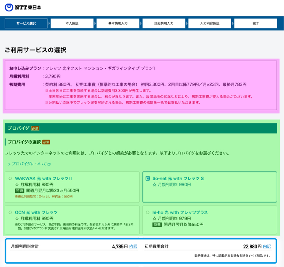Select the WAKWAK 光 with フレッツ II radio button

coord(10,178)
